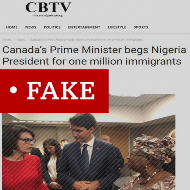The width and height of the screenshot is (190, 190).
Task: Click the CBTV site logo
Action: coord(48,8)
